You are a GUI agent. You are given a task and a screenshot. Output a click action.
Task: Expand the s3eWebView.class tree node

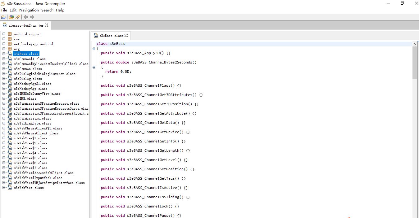pyautogui.click(x=4, y=188)
